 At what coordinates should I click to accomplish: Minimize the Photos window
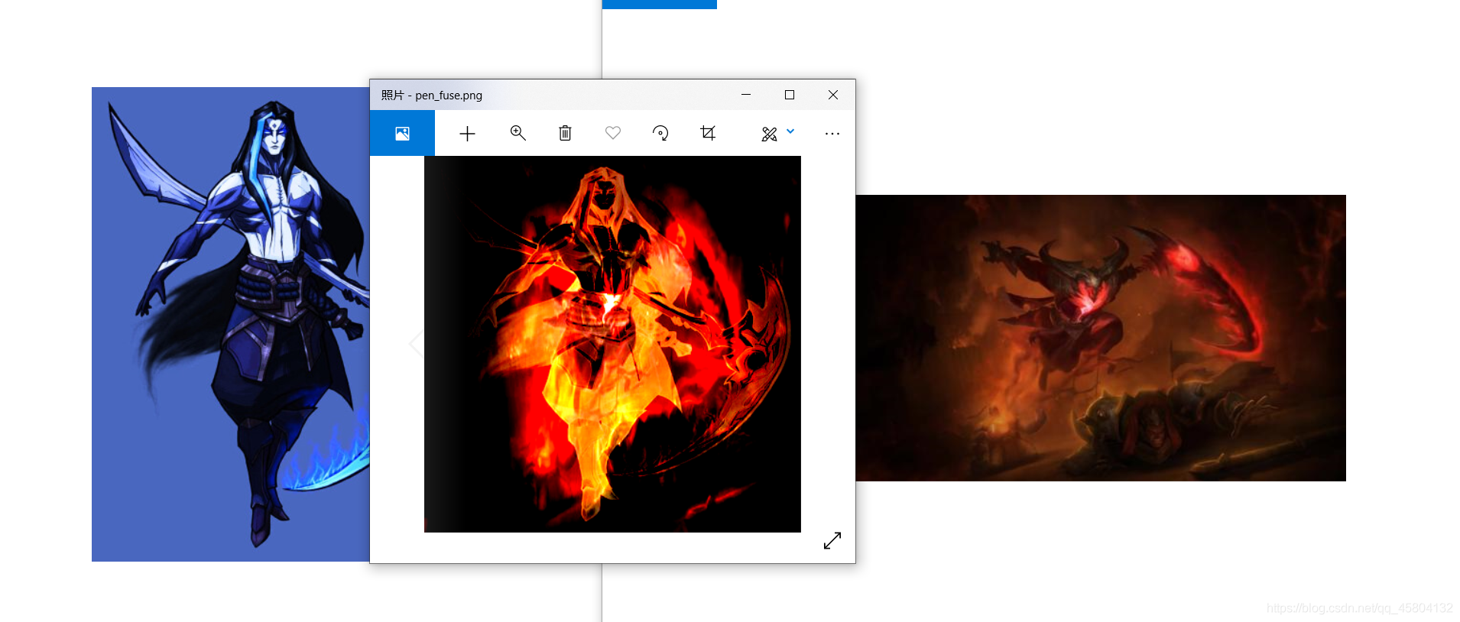coord(746,95)
